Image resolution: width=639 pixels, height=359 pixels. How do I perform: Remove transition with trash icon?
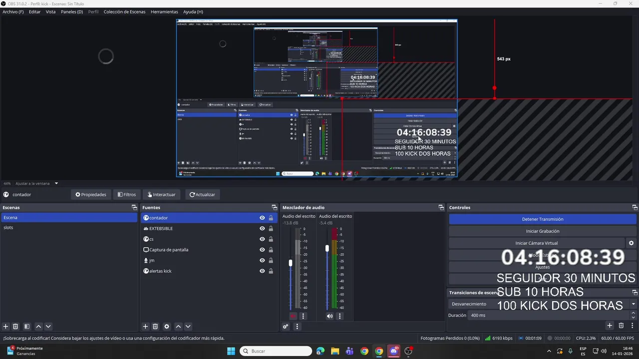click(x=621, y=326)
